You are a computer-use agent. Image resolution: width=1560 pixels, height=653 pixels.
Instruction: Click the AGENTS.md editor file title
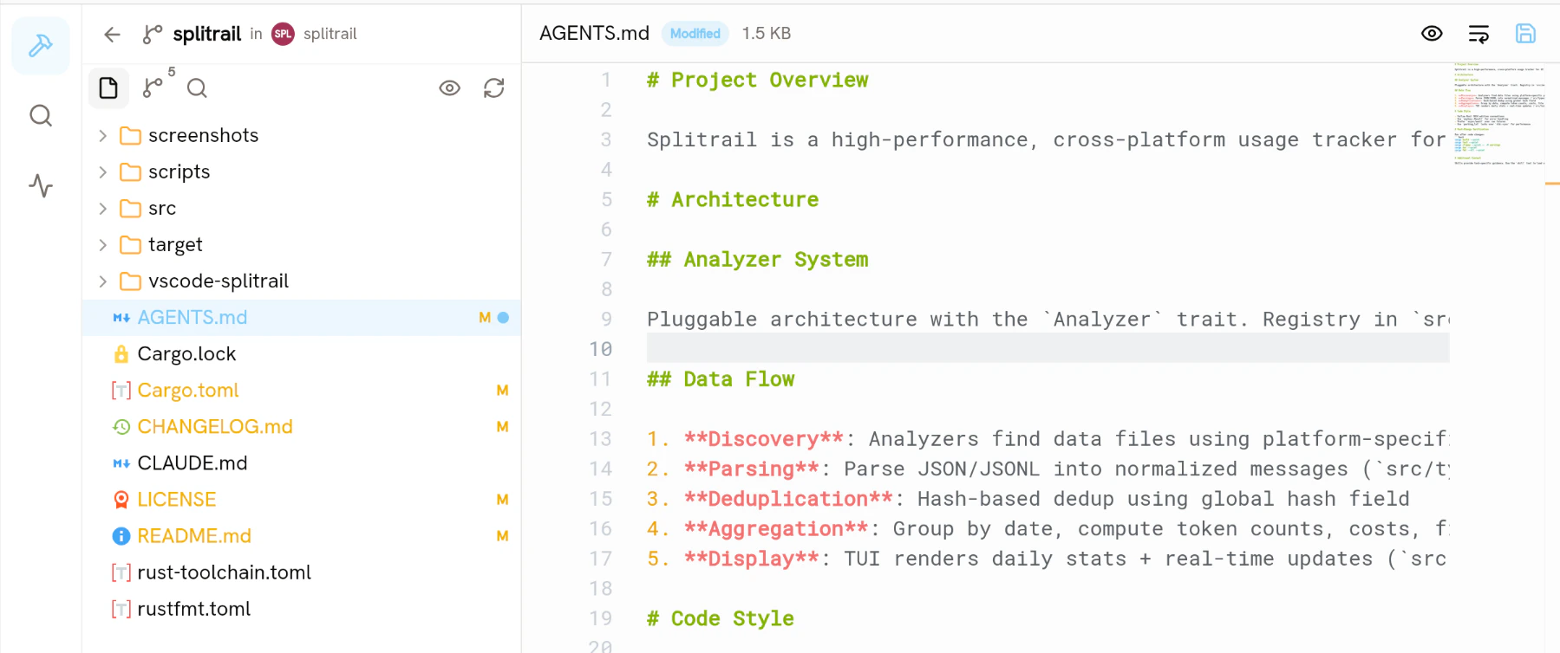coord(594,33)
